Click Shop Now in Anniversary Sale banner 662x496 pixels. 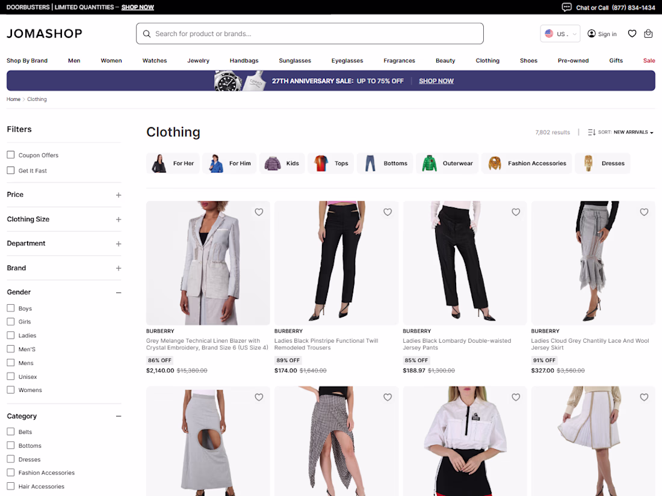[436, 81]
